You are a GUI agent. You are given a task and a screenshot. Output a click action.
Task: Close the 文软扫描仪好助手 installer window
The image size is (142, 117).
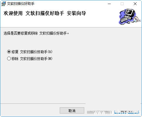(x=135, y=4)
